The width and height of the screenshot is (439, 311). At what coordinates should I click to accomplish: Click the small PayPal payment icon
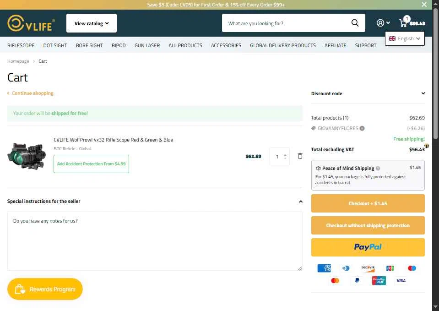357,280
